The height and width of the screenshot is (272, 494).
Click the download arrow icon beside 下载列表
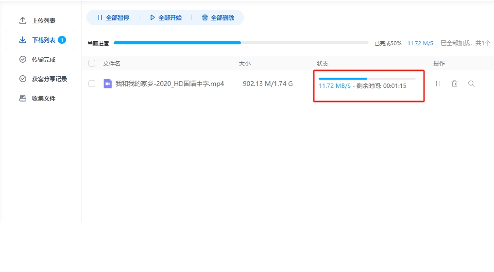tap(23, 40)
